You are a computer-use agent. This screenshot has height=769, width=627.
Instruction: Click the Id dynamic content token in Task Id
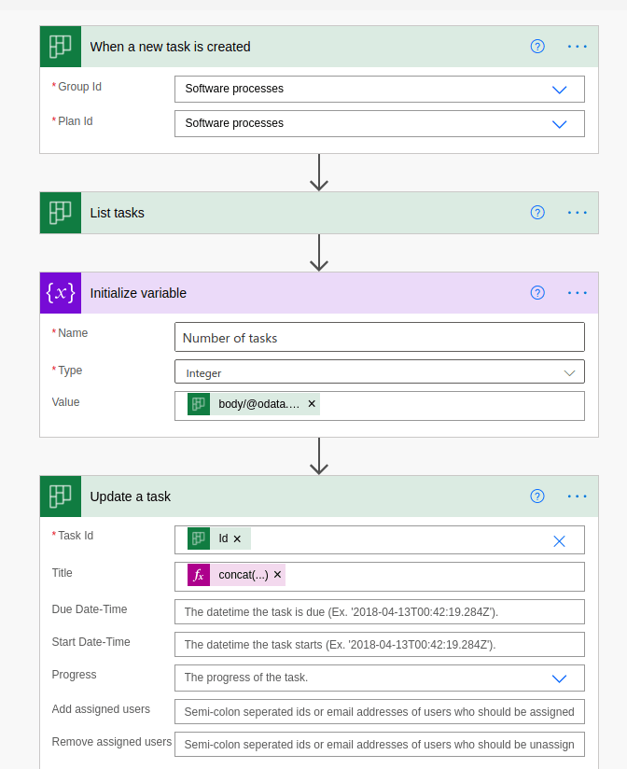[200, 538]
